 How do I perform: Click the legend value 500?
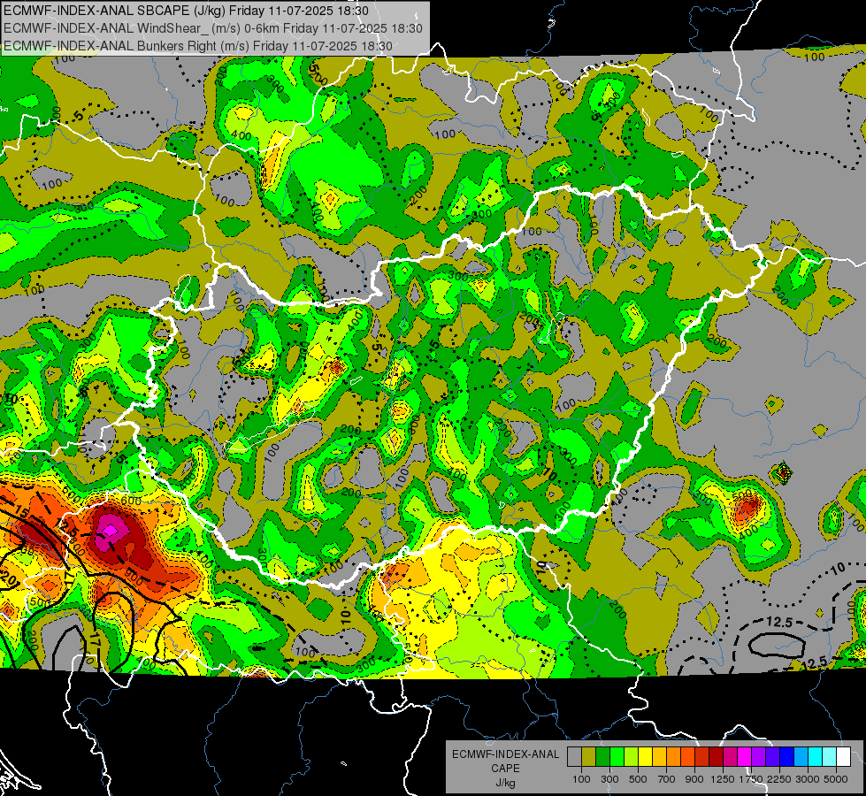638,779
